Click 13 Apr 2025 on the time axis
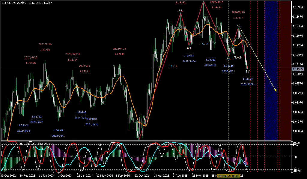 [x=161, y=175]
